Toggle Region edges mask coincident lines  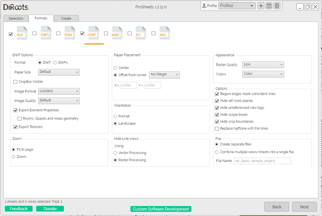(x=217, y=94)
